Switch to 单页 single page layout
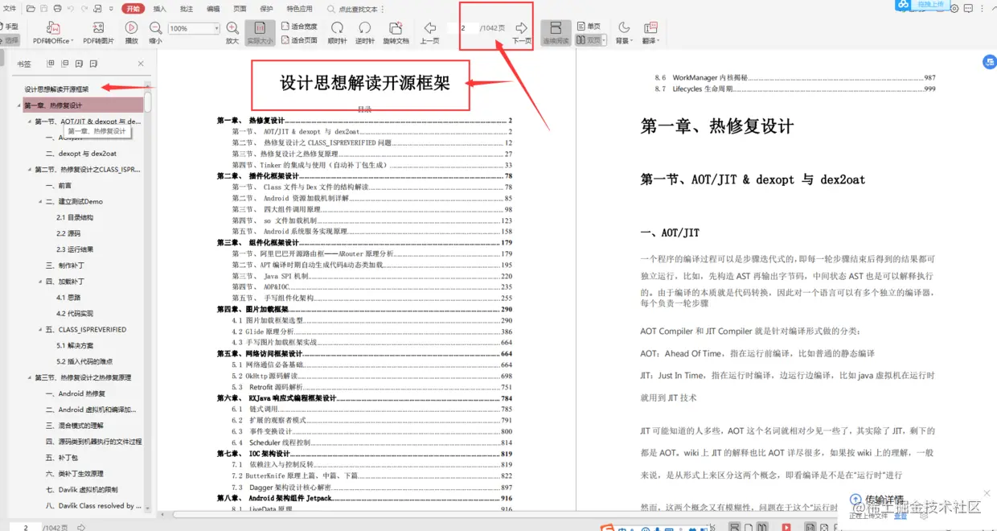Screen dimensions: 997x531 click(589, 27)
